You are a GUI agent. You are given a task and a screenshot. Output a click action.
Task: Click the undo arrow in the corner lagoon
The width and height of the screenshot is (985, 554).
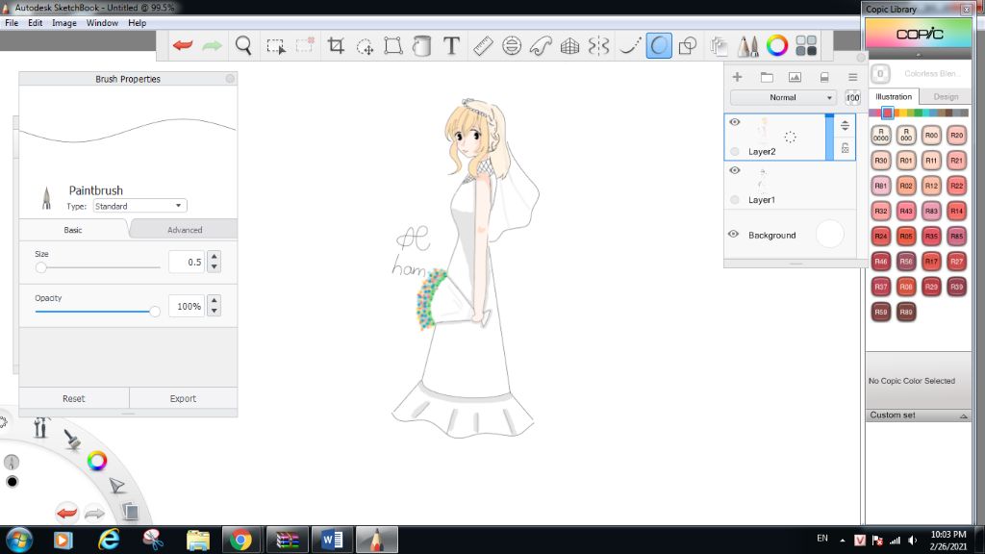tap(66, 513)
